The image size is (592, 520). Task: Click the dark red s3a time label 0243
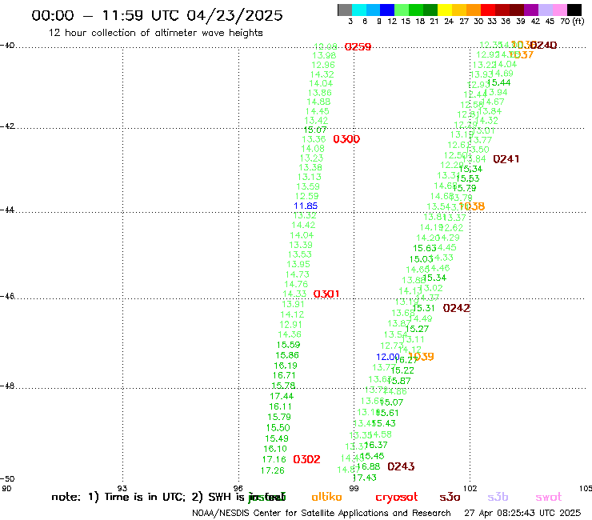(x=401, y=466)
